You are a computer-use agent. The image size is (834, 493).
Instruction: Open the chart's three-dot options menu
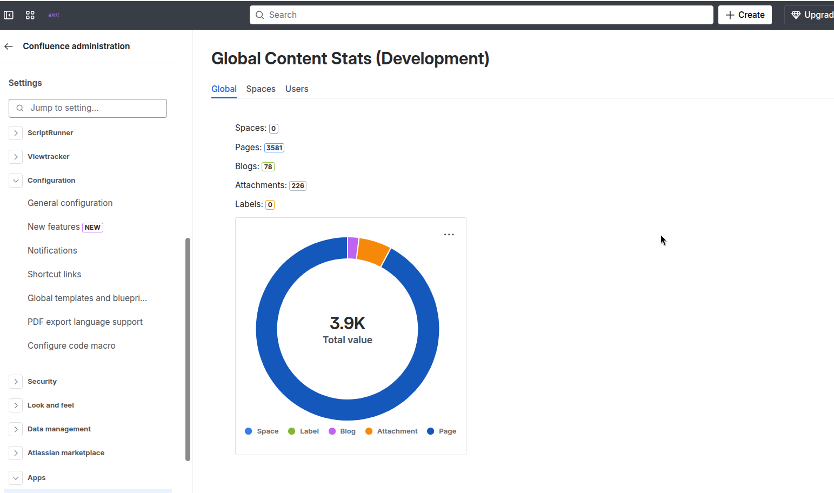click(449, 235)
